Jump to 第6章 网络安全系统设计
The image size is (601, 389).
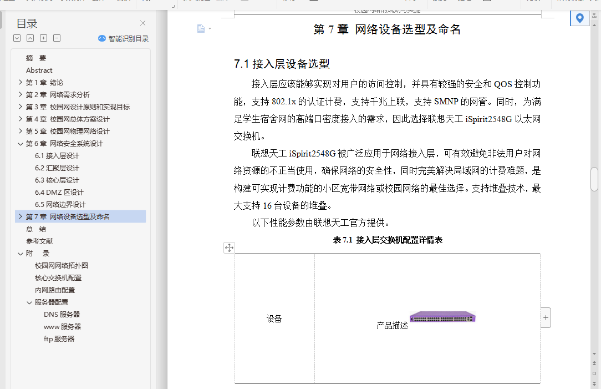(64, 144)
